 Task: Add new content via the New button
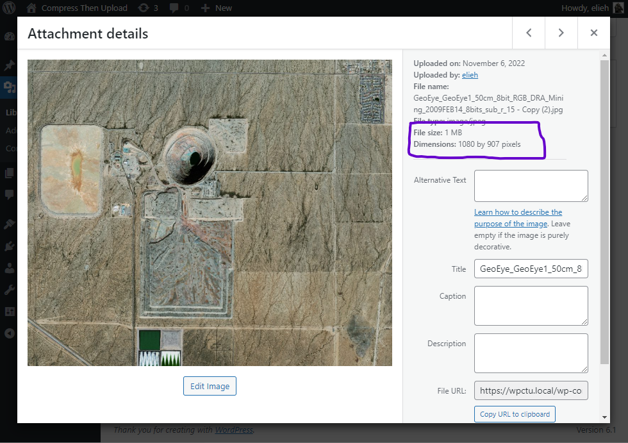point(217,8)
